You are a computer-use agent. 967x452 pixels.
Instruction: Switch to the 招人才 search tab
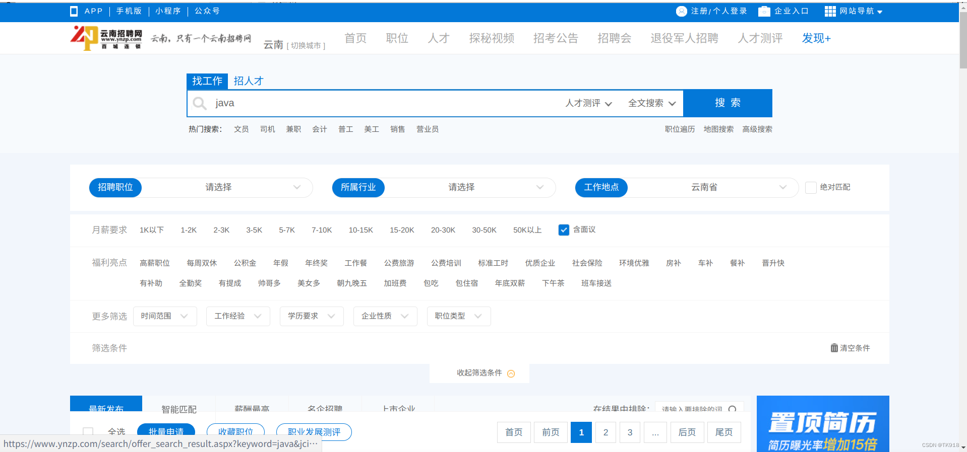pyautogui.click(x=249, y=81)
